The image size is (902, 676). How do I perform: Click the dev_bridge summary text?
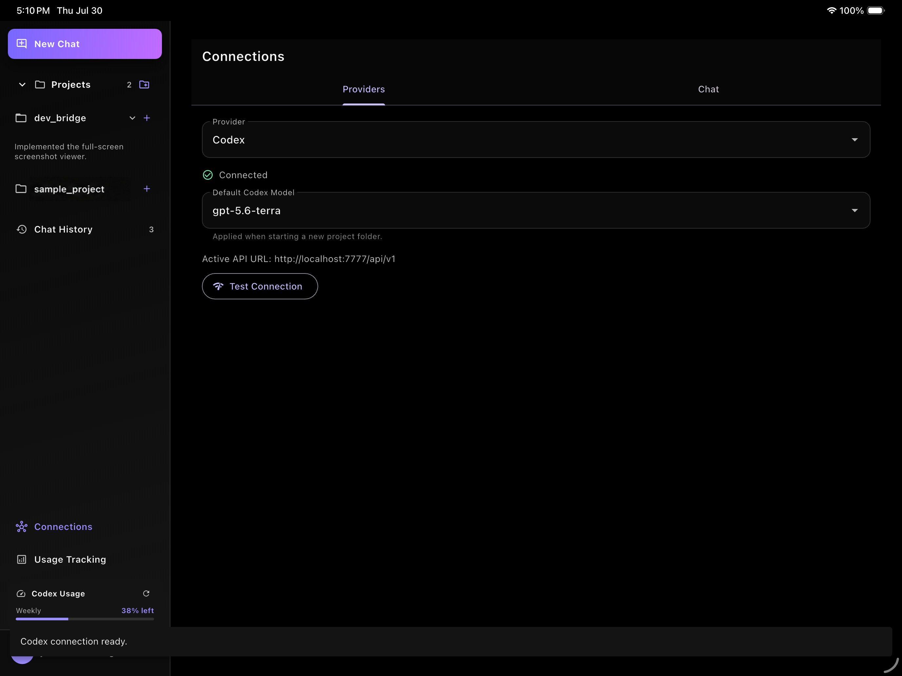pos(69,152)
